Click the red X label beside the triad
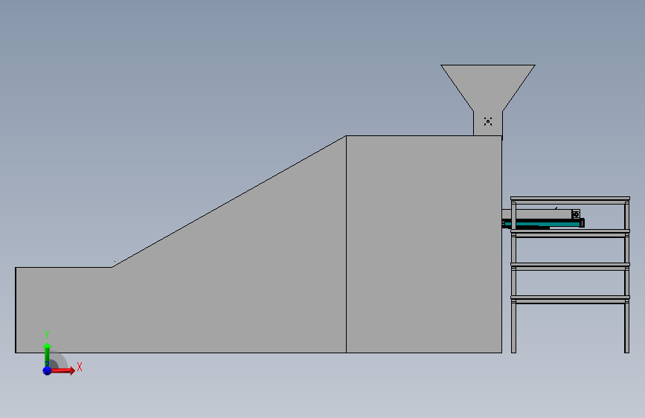Screen dimensions: 645x418 (80, 367)
